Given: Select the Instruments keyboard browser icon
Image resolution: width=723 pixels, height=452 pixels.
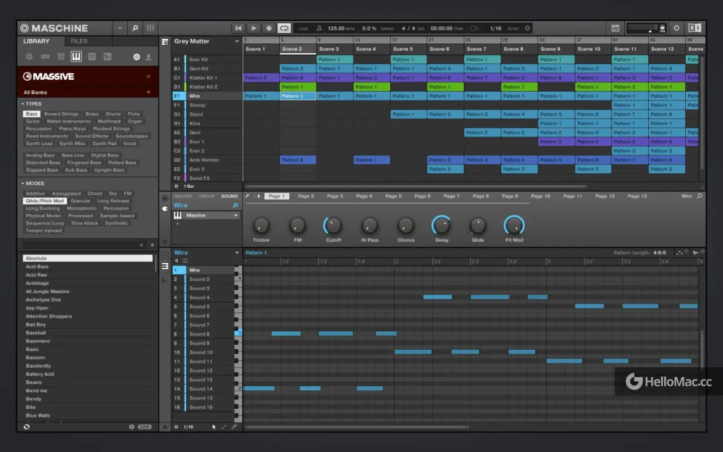Looking at the screenshot, I should 76,56.
